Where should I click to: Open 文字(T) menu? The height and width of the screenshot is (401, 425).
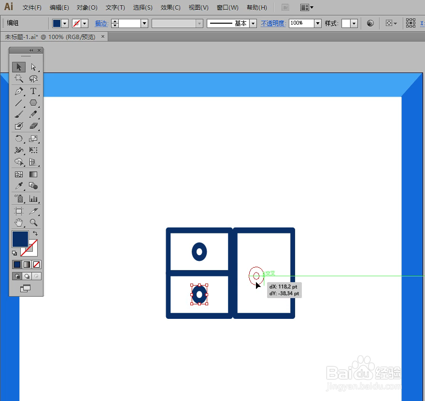pyautogui.click(x=115, y=8)
